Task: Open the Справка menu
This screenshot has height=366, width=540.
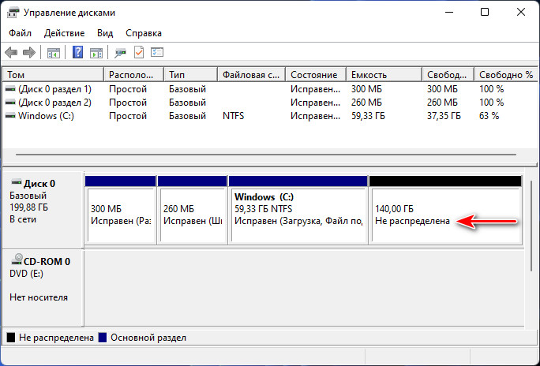Action: [x=144, y=33]
